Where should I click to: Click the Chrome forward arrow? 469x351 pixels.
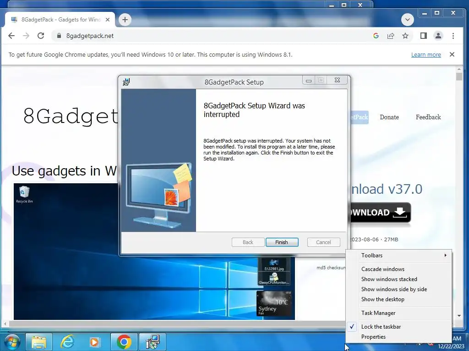tap(26, 36)
